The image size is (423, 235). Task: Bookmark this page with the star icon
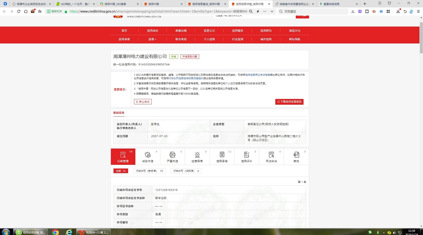(40, 11)
